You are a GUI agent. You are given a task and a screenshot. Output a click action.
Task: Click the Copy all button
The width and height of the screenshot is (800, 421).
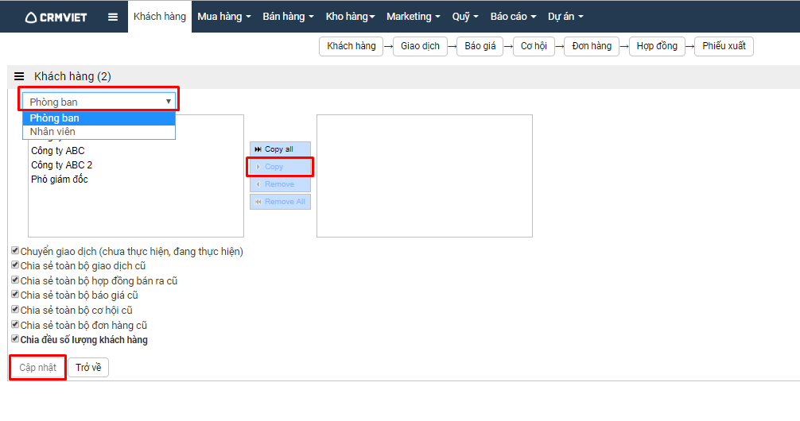coord(280,149)
